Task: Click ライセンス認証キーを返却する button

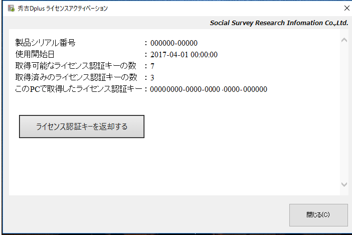Action: click(82, 127)
